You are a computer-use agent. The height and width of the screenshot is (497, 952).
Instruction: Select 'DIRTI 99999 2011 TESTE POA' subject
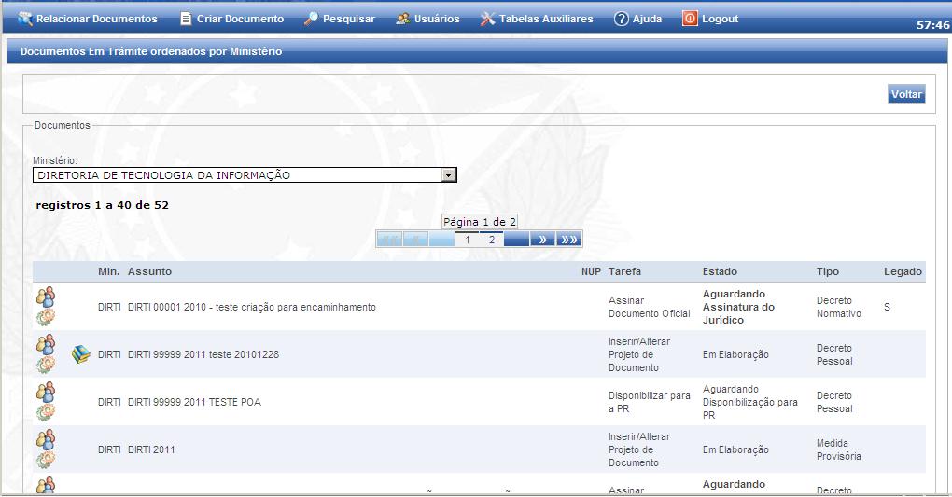194,402
